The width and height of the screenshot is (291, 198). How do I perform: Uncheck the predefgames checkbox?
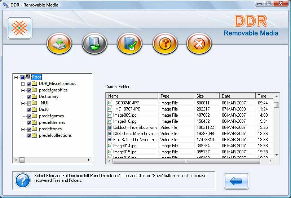click(x=29, y=116)
